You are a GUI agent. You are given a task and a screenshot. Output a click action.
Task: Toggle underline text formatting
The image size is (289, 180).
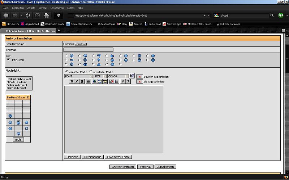pyautogui.click(x=82, y=81)
